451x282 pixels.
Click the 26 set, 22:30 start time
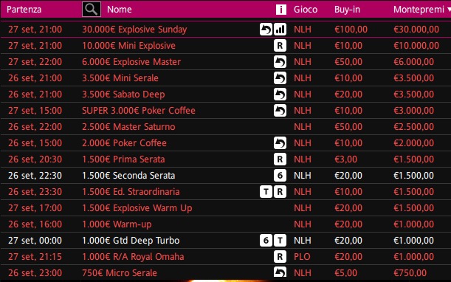[35, 176]
